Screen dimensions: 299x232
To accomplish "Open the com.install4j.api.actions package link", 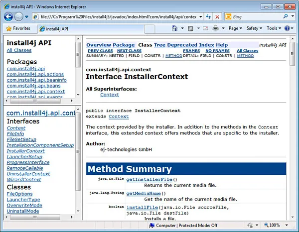I will (35, 74).
